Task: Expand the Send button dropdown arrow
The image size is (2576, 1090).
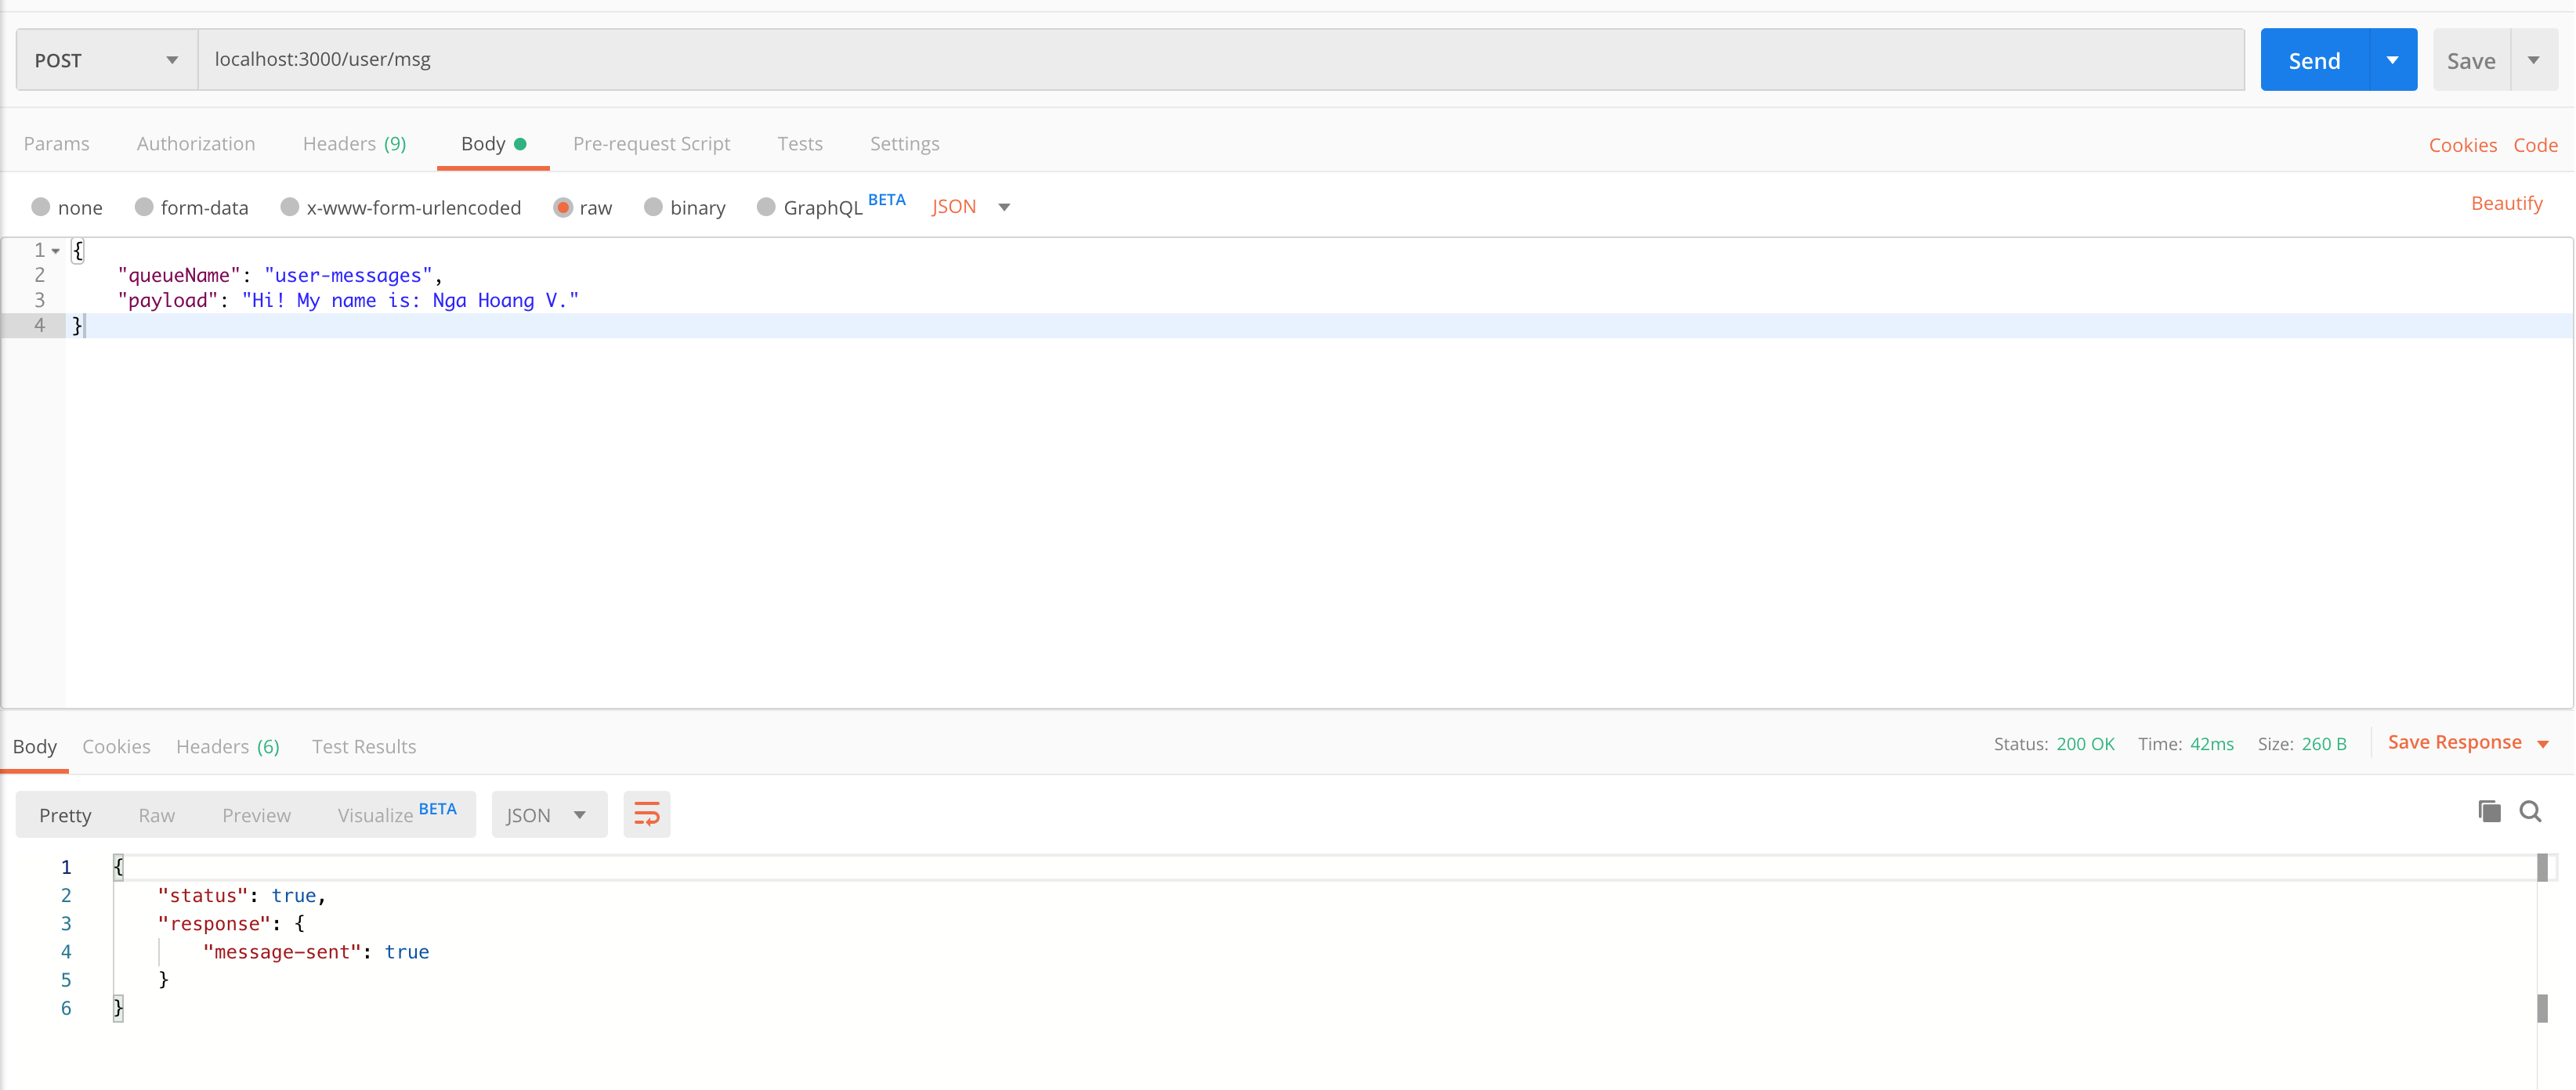Action: click(x=2392, y=60)
